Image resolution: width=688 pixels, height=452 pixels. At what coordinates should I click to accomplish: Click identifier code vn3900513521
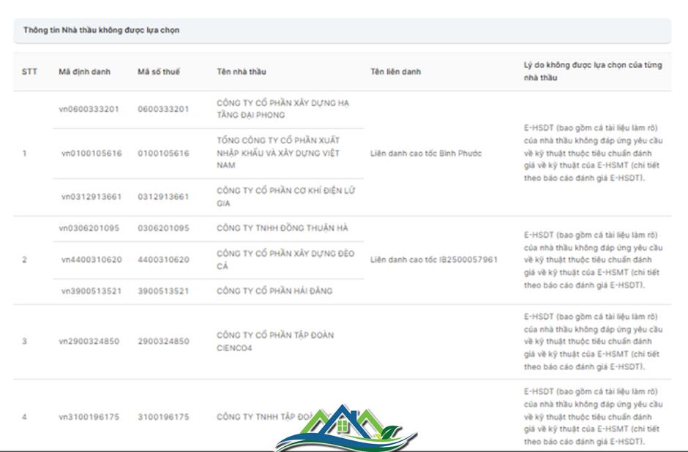click(x=91, y=291)
